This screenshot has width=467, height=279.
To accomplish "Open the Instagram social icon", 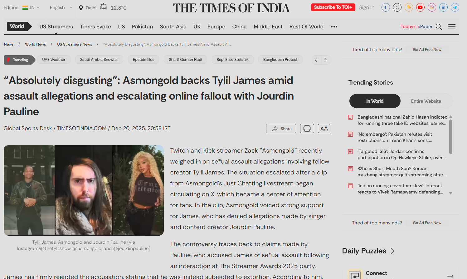I will point(432,7).
